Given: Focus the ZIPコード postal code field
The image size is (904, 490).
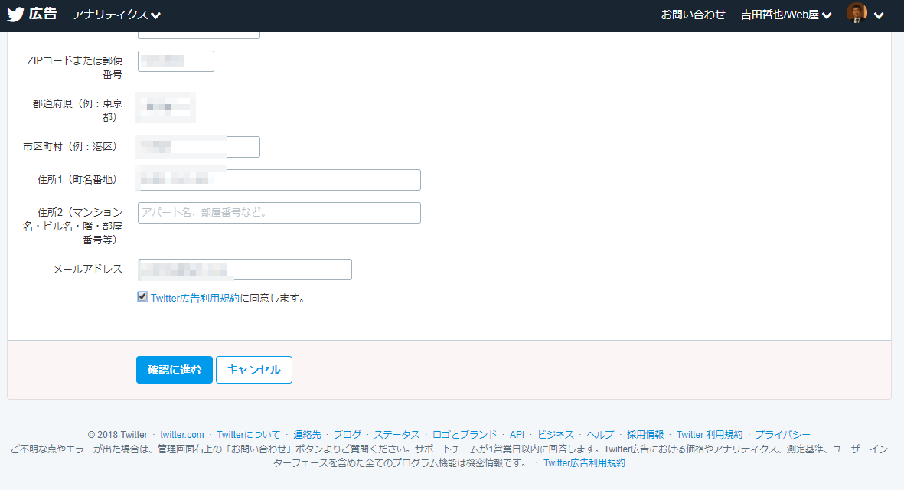Looking at the screenshot, I should [x=176, y=61].
